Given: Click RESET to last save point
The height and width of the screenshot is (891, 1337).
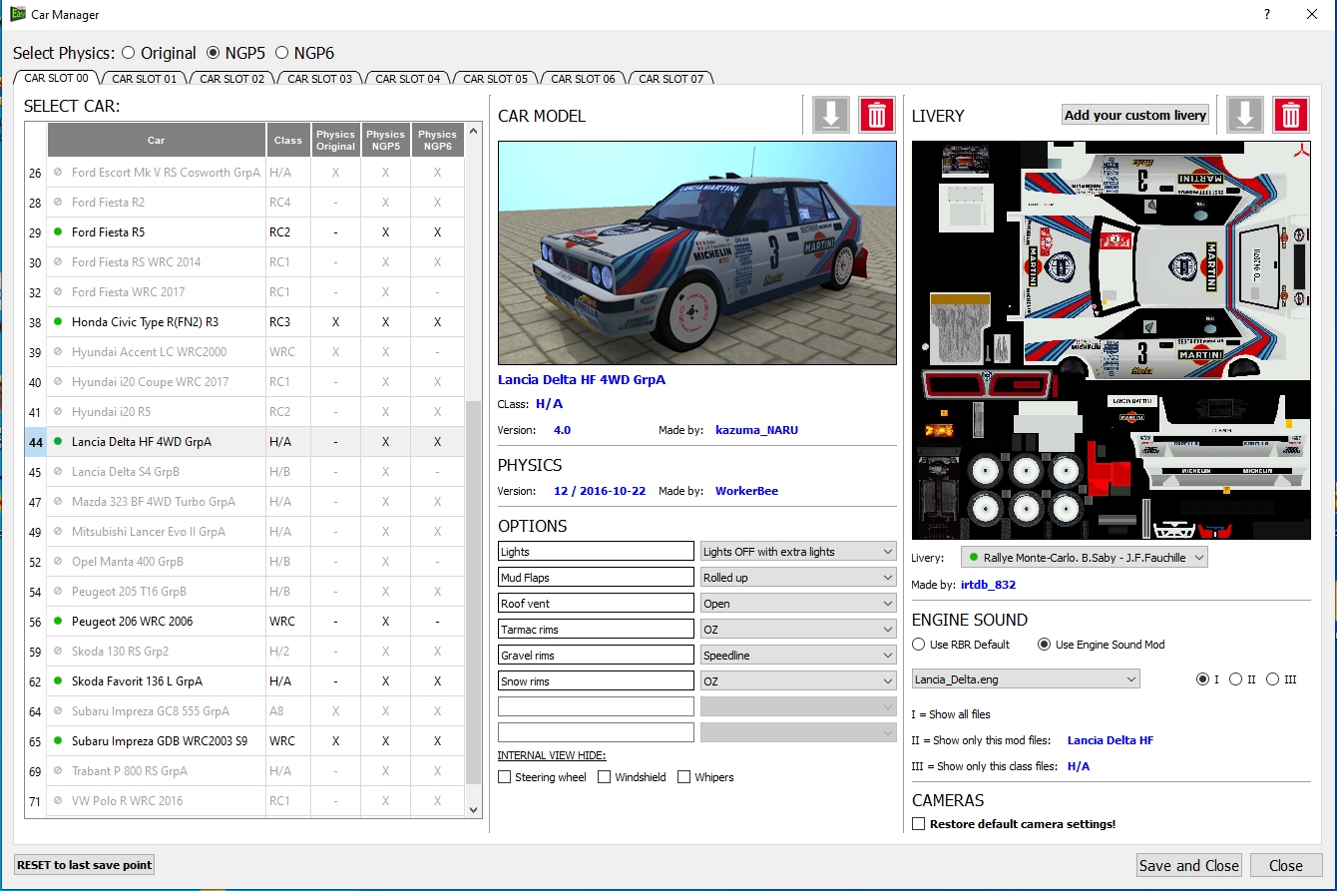Looking at the screenshot, I should (x=85, y=865).
